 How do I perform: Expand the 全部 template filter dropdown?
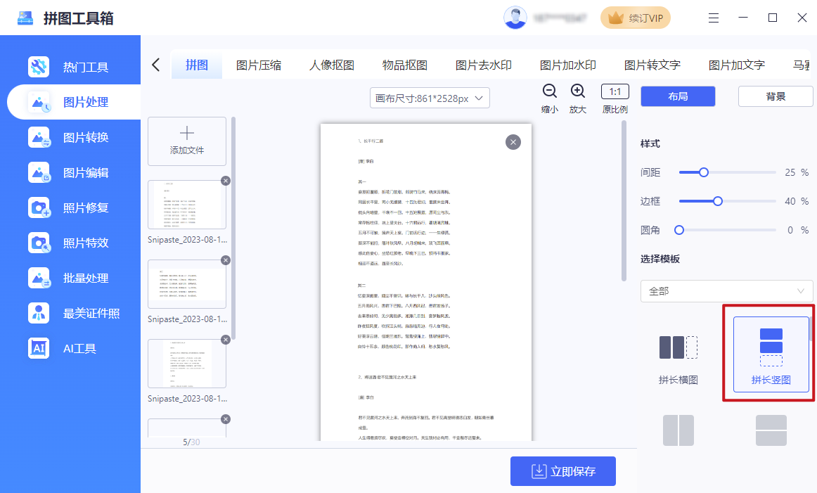point(726,290)
